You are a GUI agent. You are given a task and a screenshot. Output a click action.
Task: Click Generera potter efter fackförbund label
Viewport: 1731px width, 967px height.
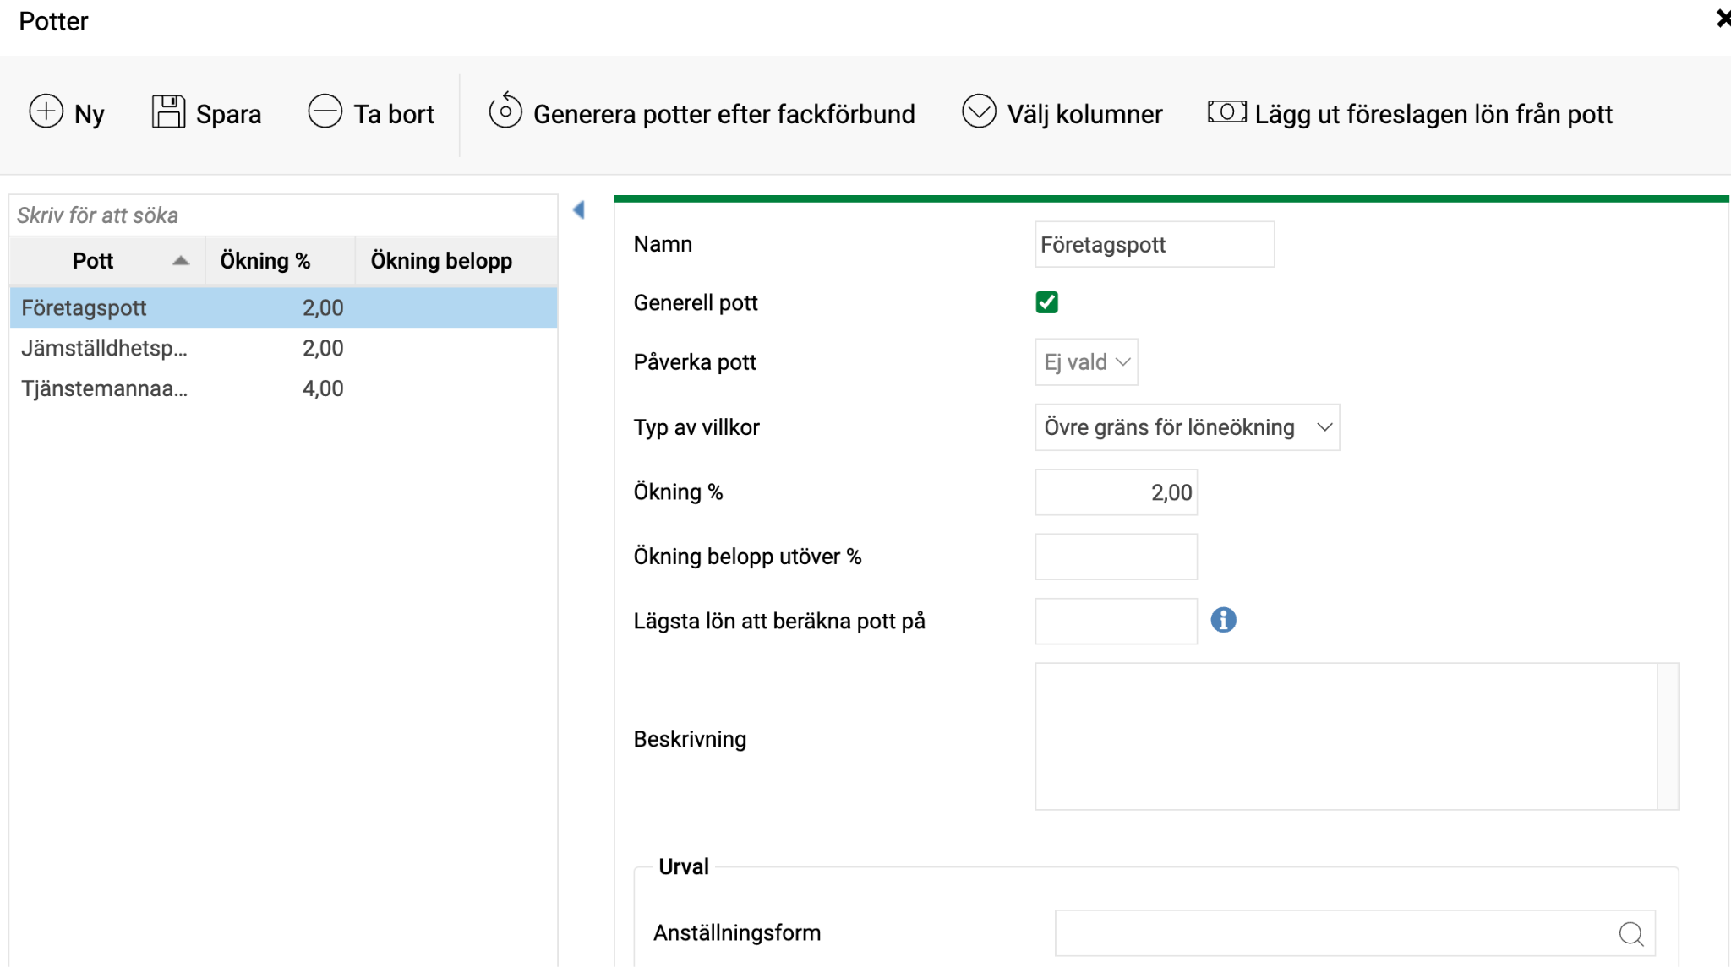(724, 114)
